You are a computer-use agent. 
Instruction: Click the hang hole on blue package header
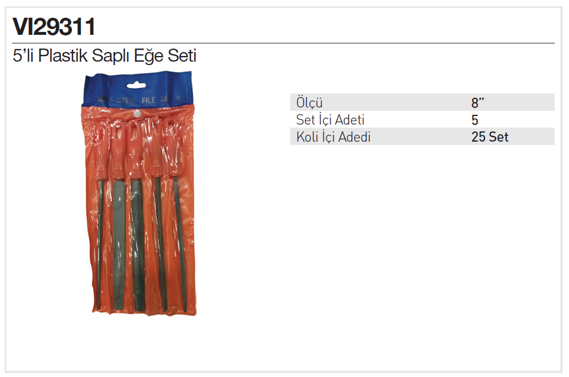tap(137, 86)
